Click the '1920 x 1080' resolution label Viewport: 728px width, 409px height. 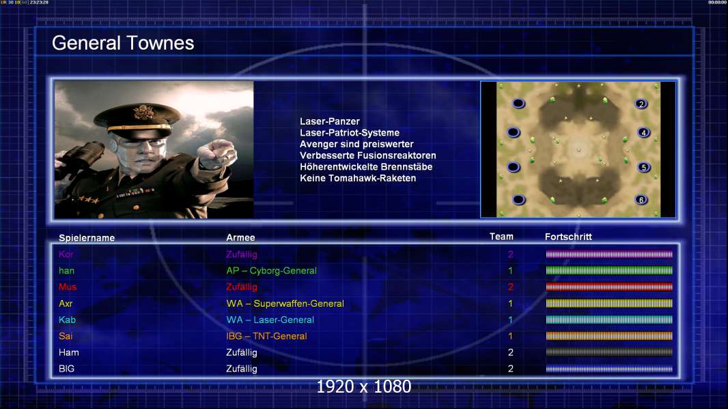(x=364, y=387)
